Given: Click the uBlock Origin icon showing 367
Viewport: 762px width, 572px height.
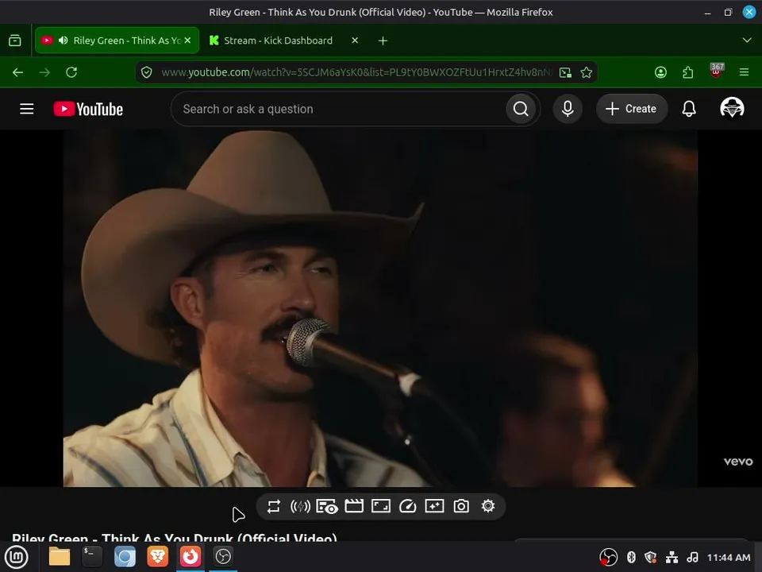Looking at the screenshot, I should point(716,71).
